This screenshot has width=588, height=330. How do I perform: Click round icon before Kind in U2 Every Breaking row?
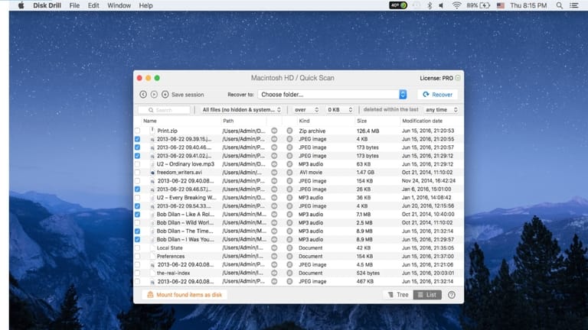(289, 198)
